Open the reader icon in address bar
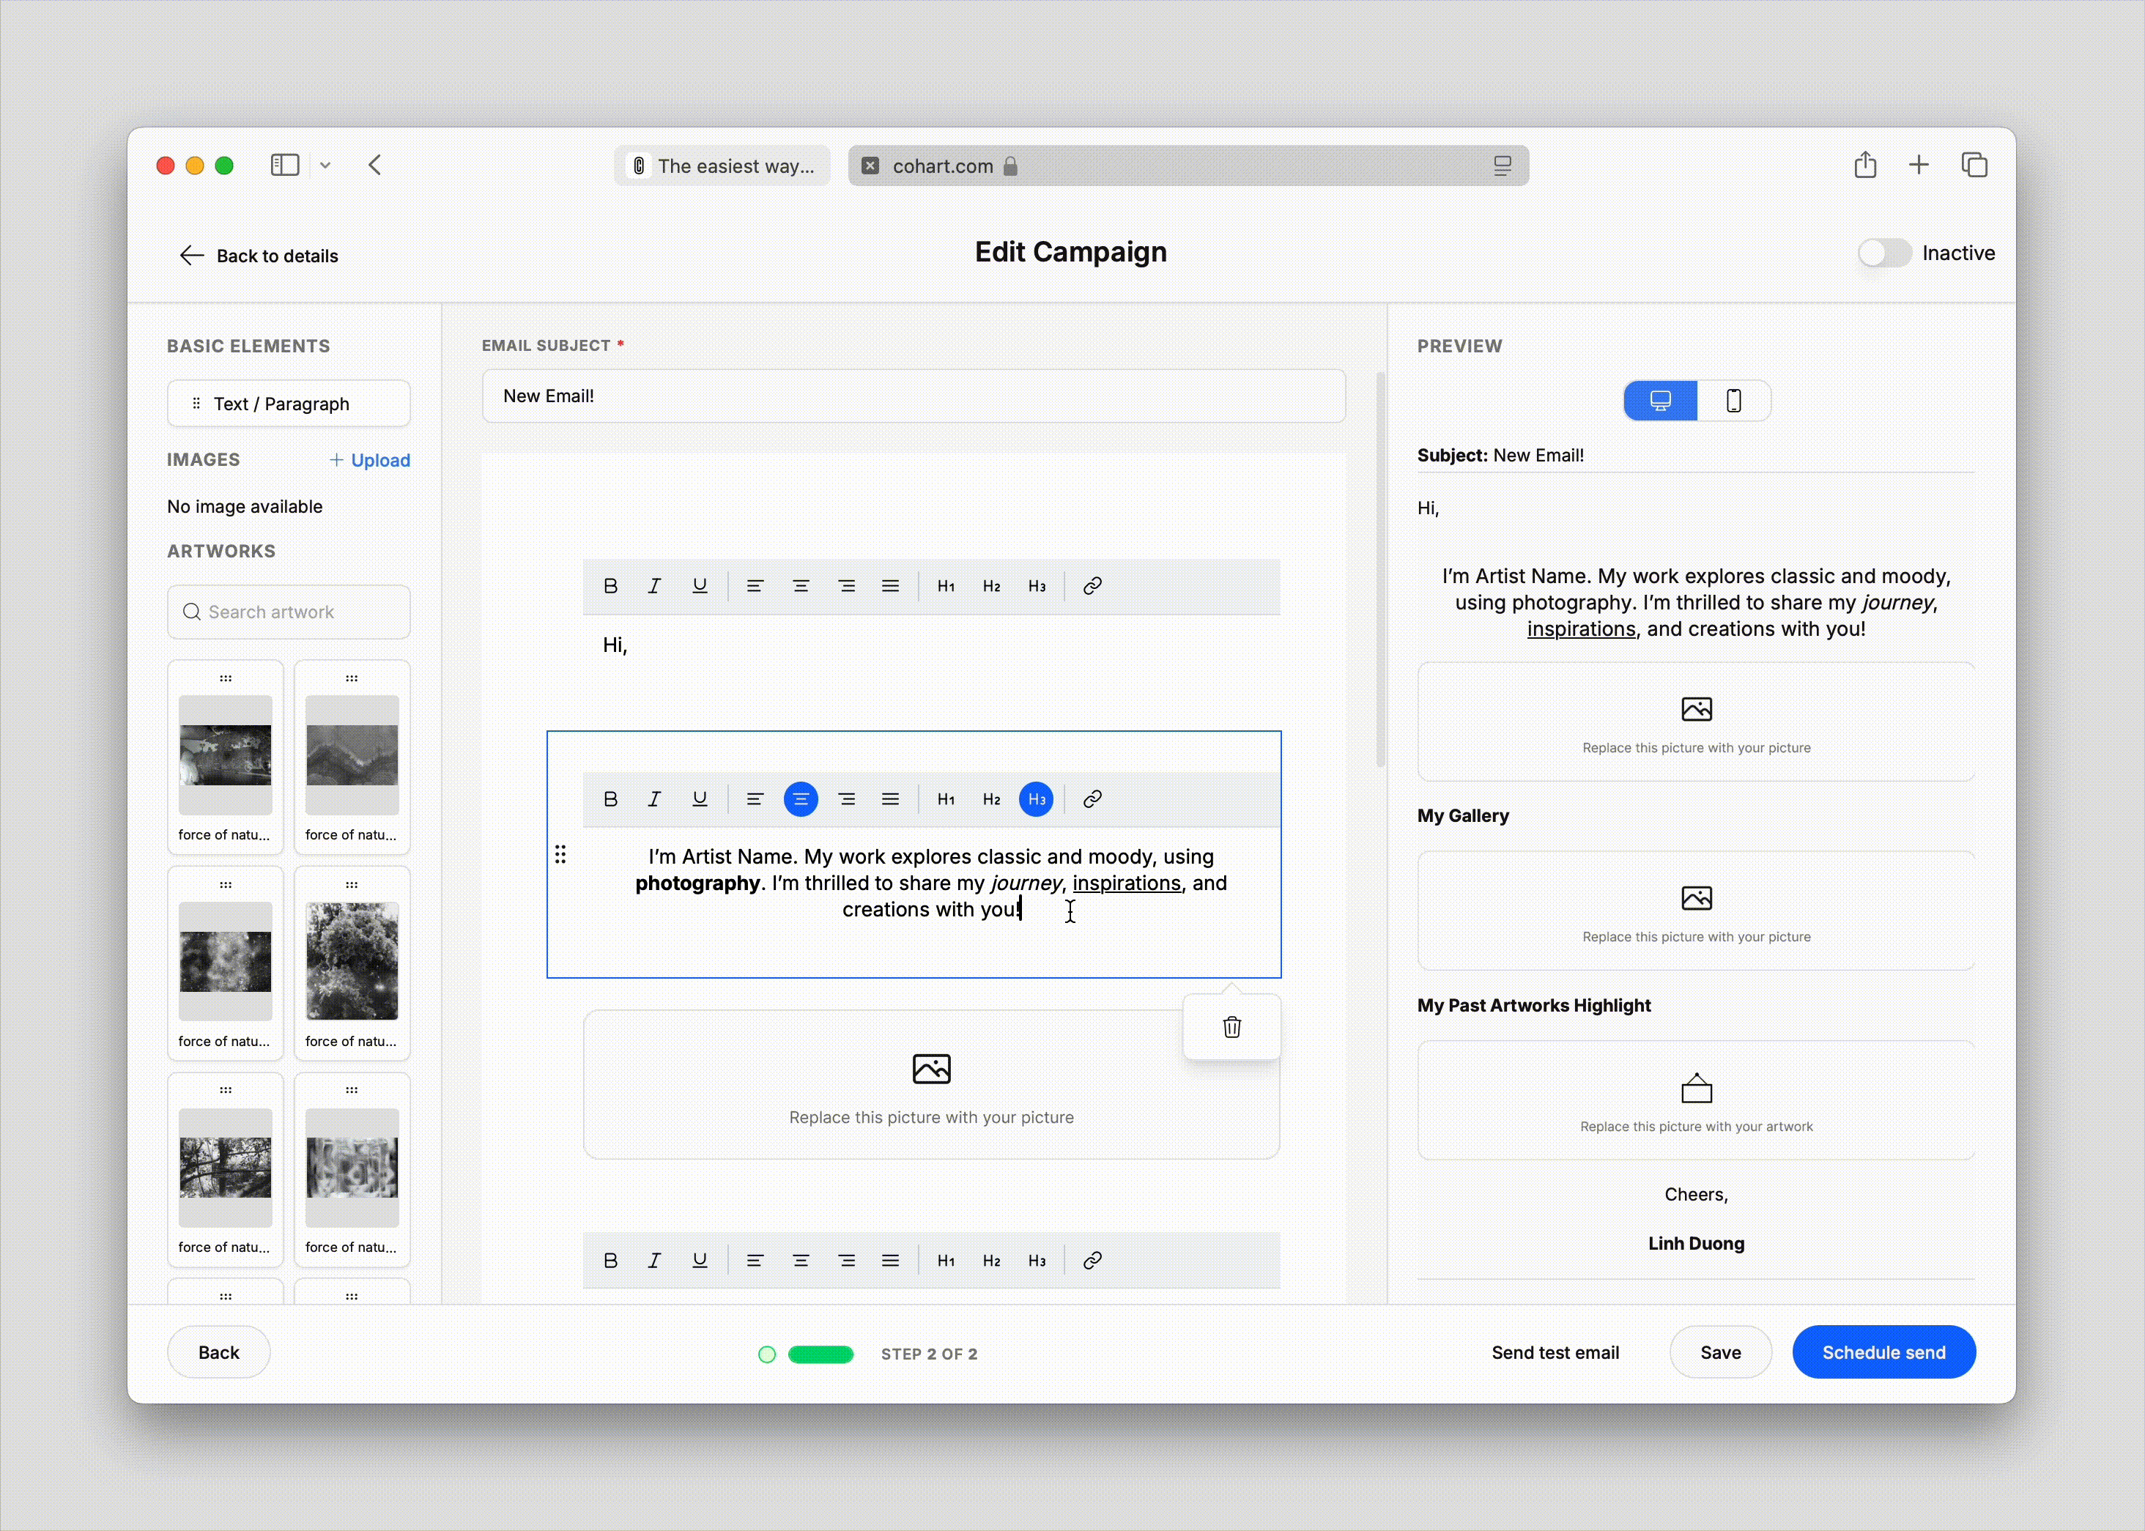 (x=1502, y=166)
